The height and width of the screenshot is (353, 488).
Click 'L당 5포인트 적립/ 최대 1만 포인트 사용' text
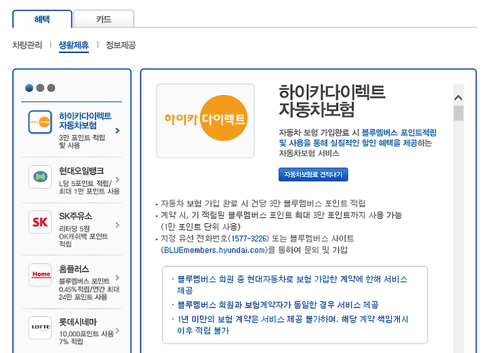pyautogui.click(x=89, y=187)
